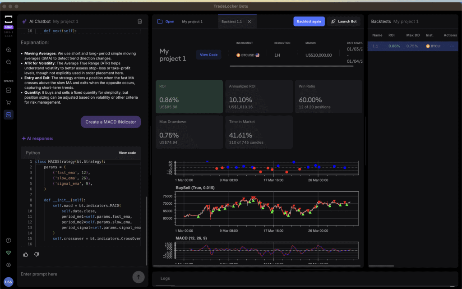Click the Backtests panel horizontal scrollbar
Screen dimensions: 462x289
(x=381, y=266)
